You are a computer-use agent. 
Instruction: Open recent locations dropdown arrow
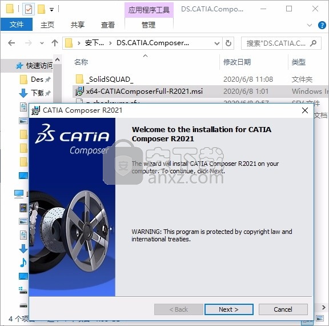point(42,43)
